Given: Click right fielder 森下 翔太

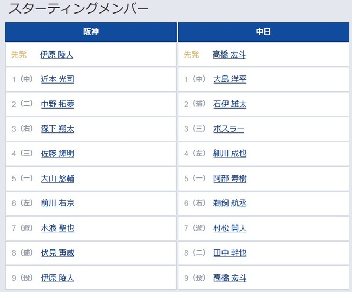Looking at the screenshot, I should (57, 129).
